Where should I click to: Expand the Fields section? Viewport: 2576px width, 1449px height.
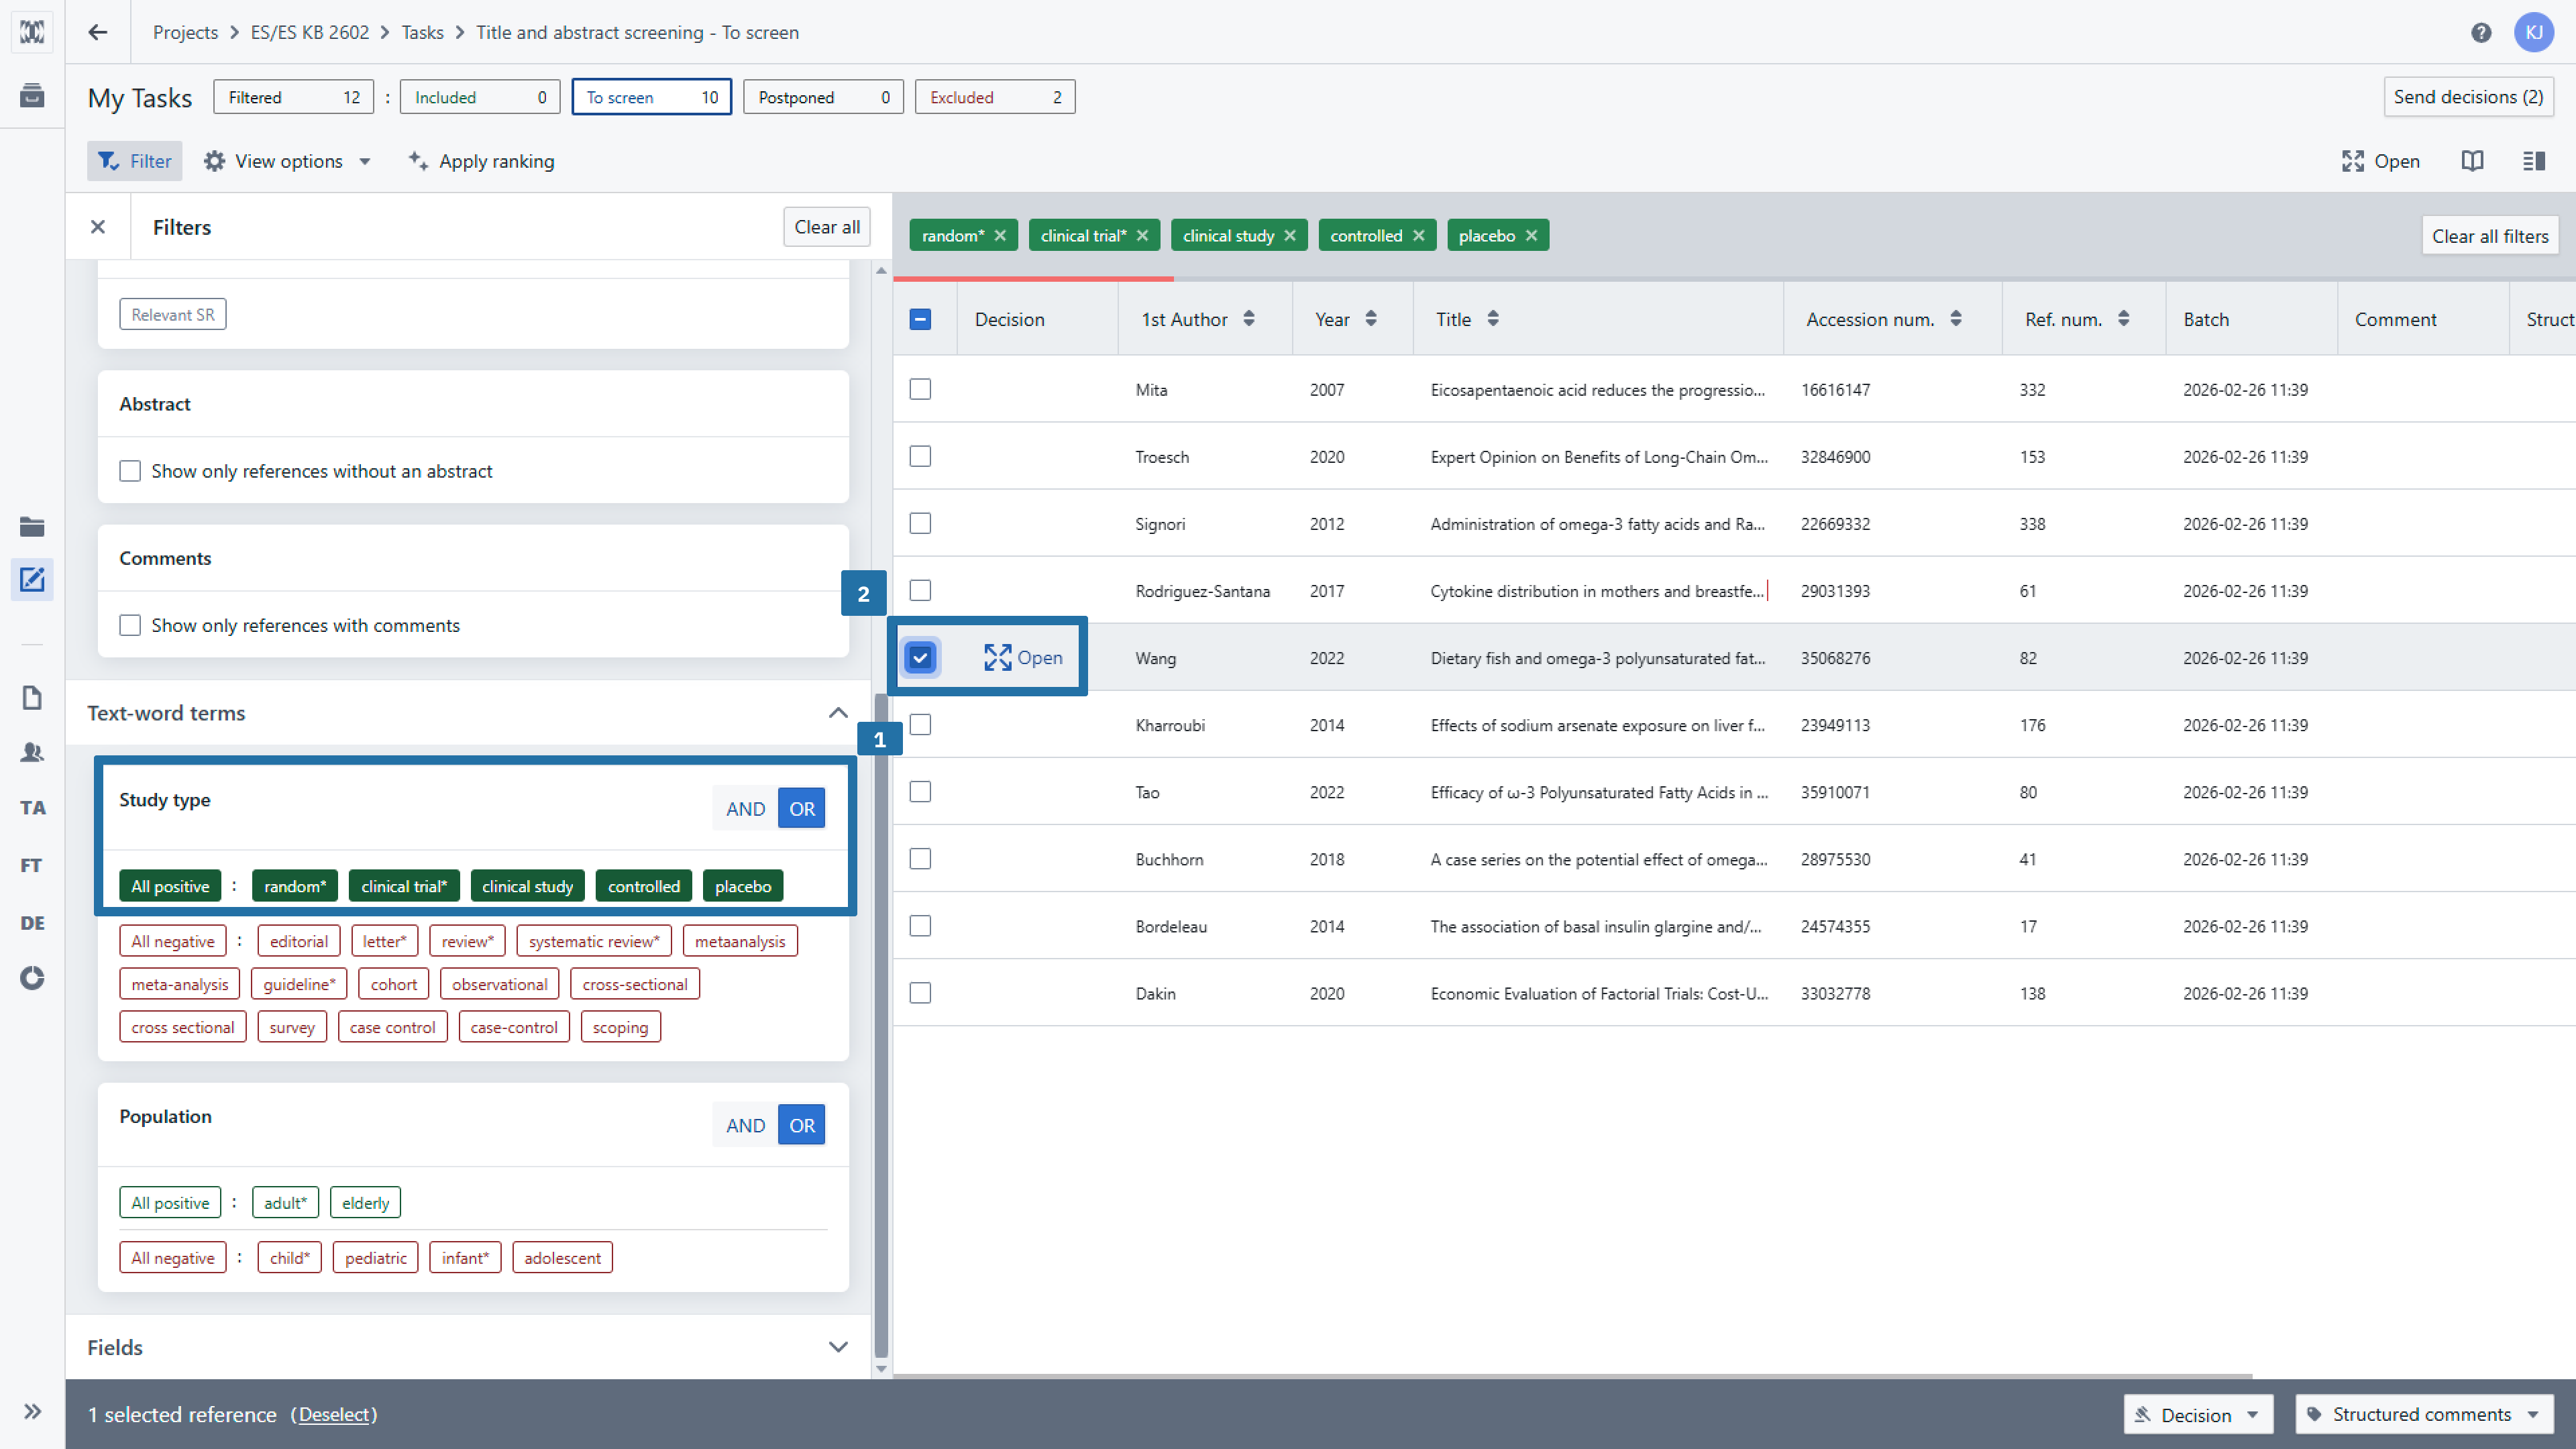(838, 1347)
